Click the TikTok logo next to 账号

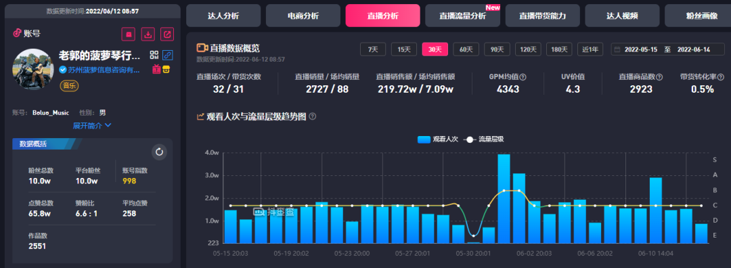[17, 32]
